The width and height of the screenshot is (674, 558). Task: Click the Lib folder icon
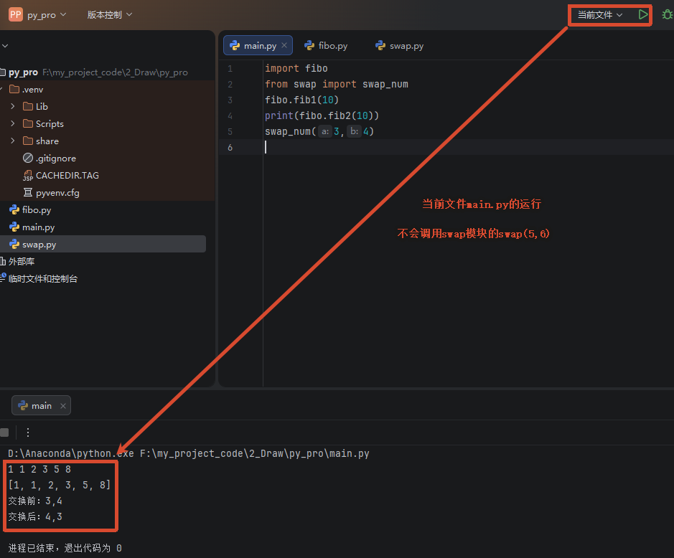tap(28, 106)
